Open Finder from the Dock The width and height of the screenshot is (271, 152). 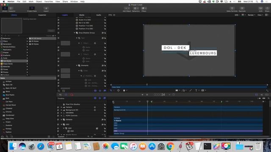(x=13, y=147)
